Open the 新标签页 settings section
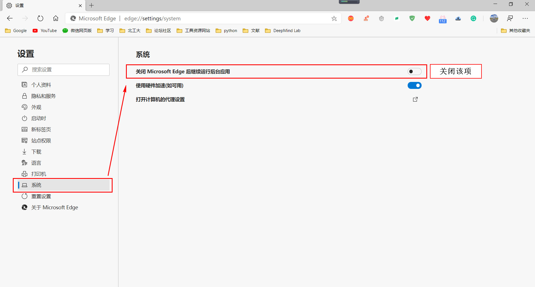 pos(64,129)
